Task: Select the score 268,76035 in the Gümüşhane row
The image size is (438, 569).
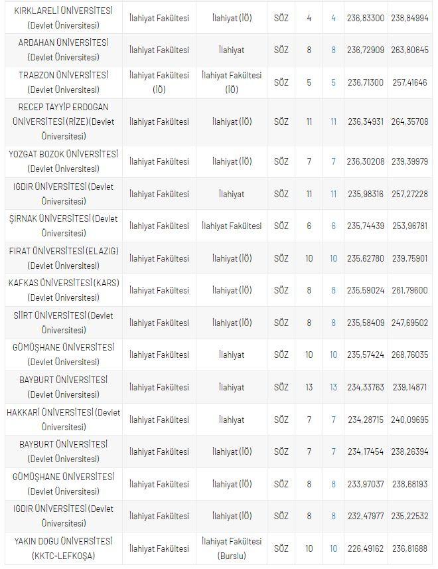Action: point(409,355)
